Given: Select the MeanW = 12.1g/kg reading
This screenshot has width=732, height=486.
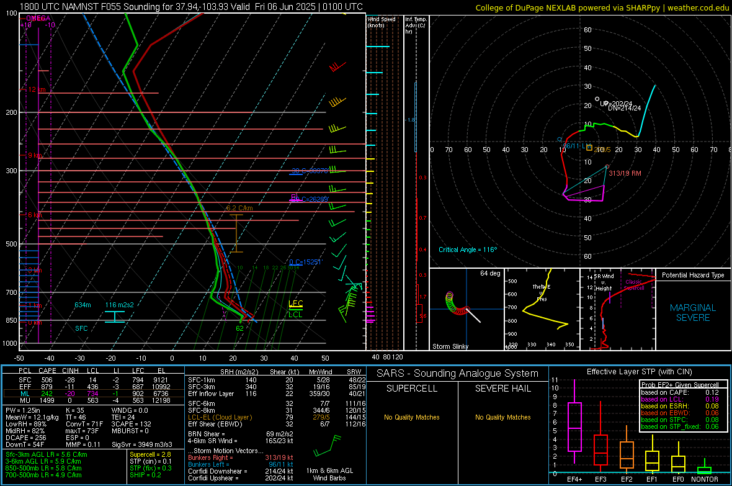Looking at the screenshot, I should [32, 417].
